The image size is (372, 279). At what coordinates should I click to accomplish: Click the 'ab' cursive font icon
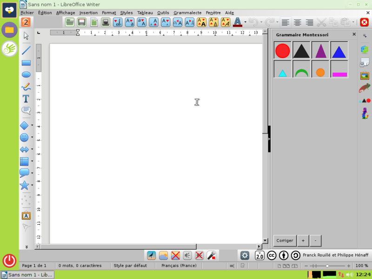[x=118, y=22]
